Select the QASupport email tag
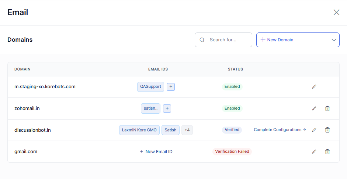This screenshot has width=347, height=179. click(150, 87)
